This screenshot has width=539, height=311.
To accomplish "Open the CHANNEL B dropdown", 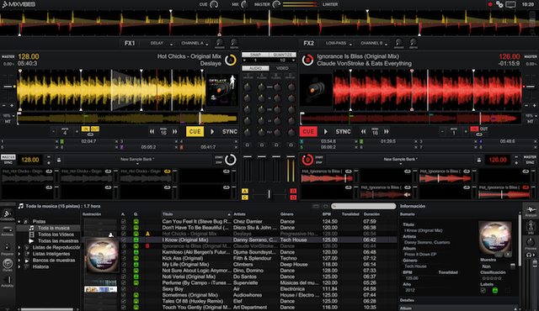I will pyautogui.click(x=373, y=43).
